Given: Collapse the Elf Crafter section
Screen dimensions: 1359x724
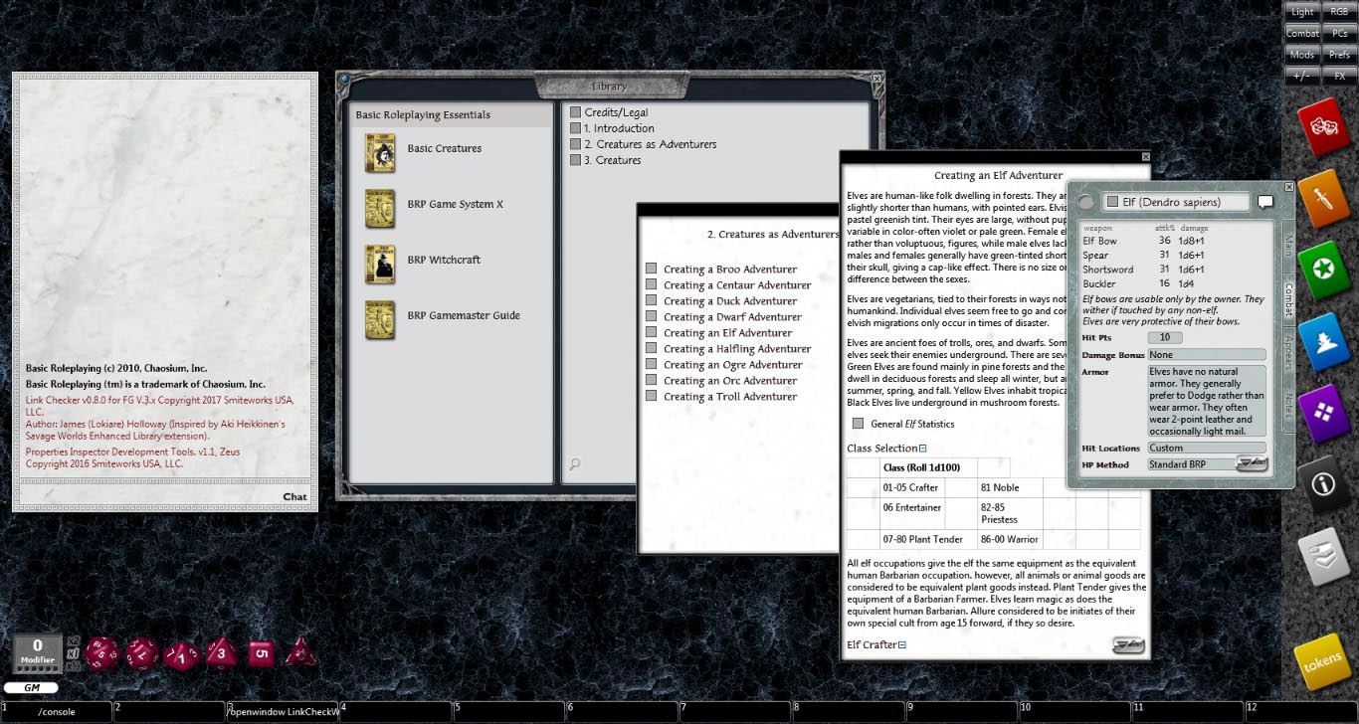Looking at the screenshot, I should [900, 644].
